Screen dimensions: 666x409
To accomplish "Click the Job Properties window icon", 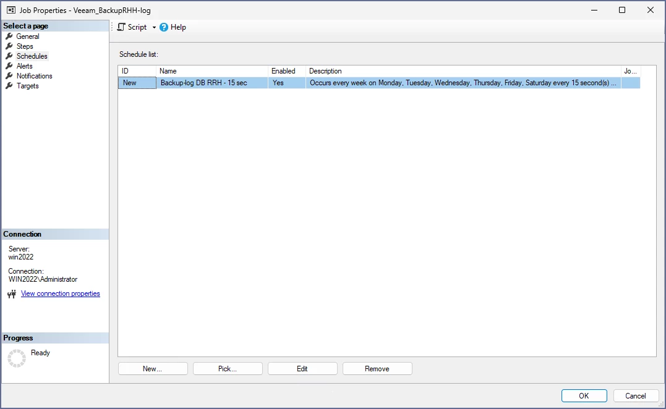I will click(11, 10).
